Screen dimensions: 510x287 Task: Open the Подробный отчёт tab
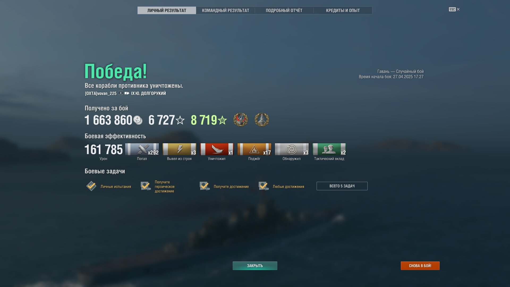284,10
